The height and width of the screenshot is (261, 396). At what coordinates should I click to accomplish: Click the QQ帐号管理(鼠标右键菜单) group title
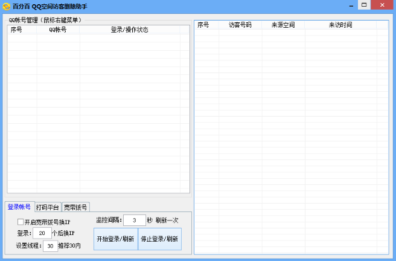pyautogui.click(x=45, y=20)
